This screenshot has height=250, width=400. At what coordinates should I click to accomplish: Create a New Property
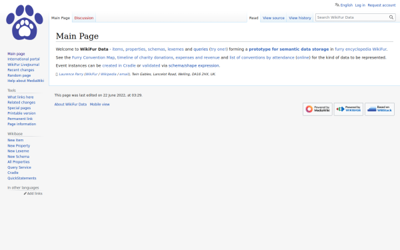tap(19, 146)
